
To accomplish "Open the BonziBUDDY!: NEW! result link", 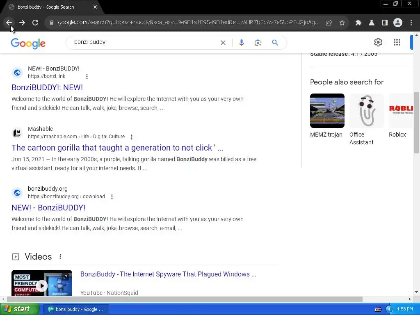I will tap(47, 87).
